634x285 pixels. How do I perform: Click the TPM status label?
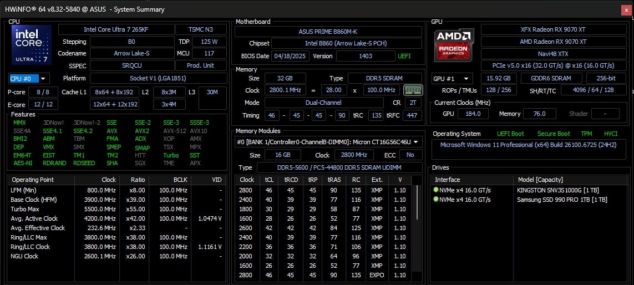(x=587, y=134)
